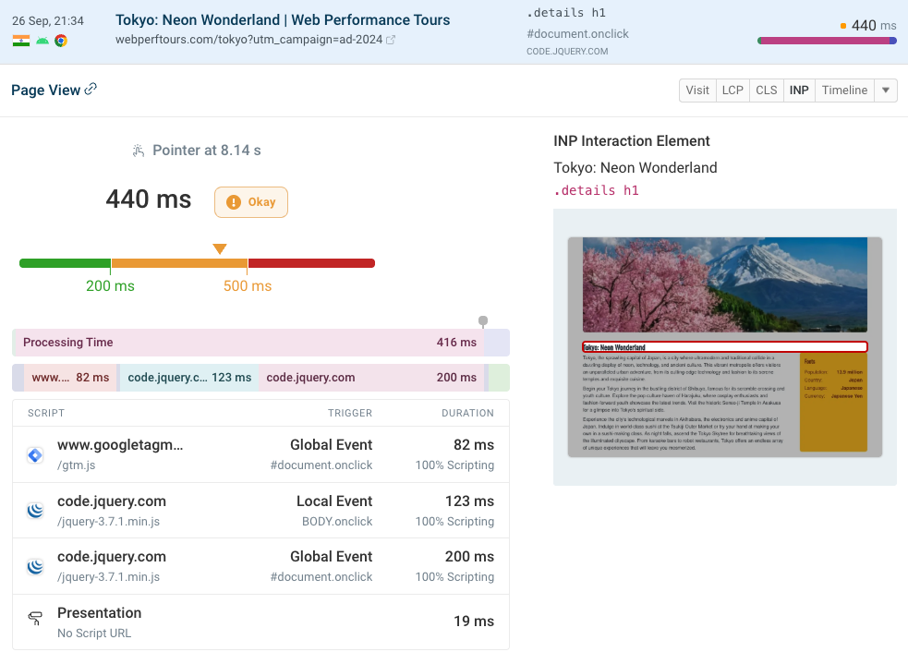Click orange dot beside 440 ms header

pyautogui.click(x=843, y=26)
